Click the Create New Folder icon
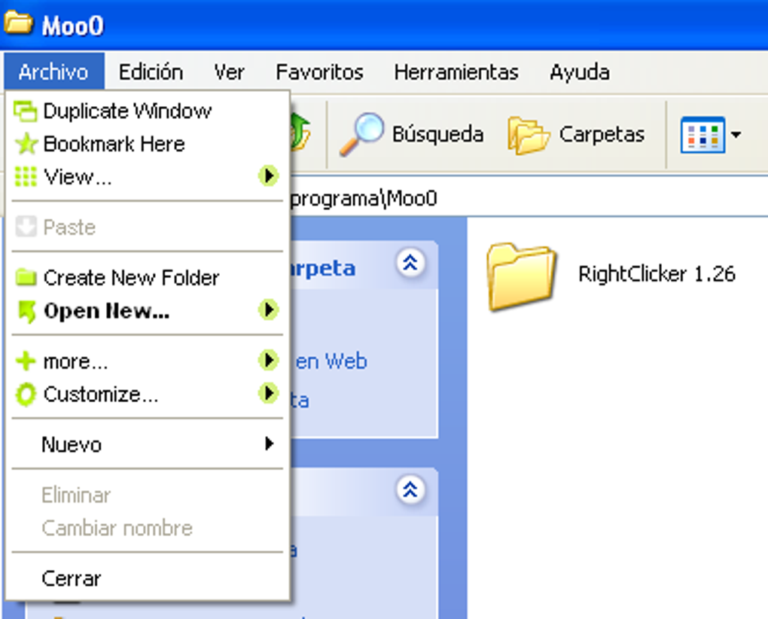This screenshot has width=768, height=619. [26, 277]
